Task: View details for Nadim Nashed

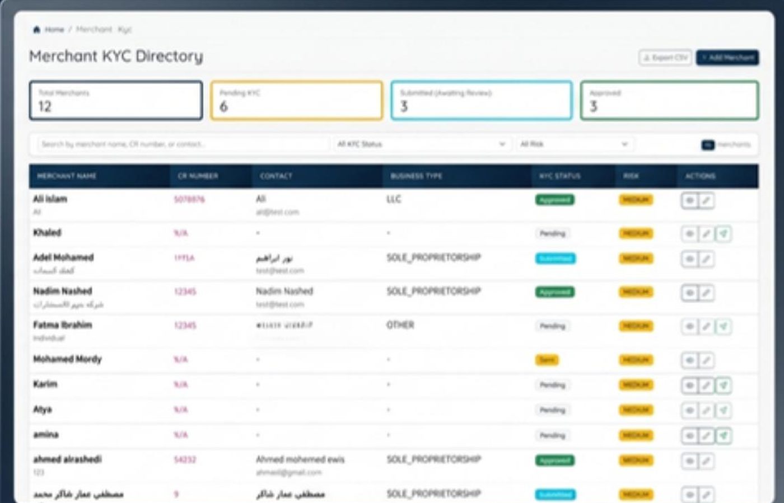Action: (689, 293)
